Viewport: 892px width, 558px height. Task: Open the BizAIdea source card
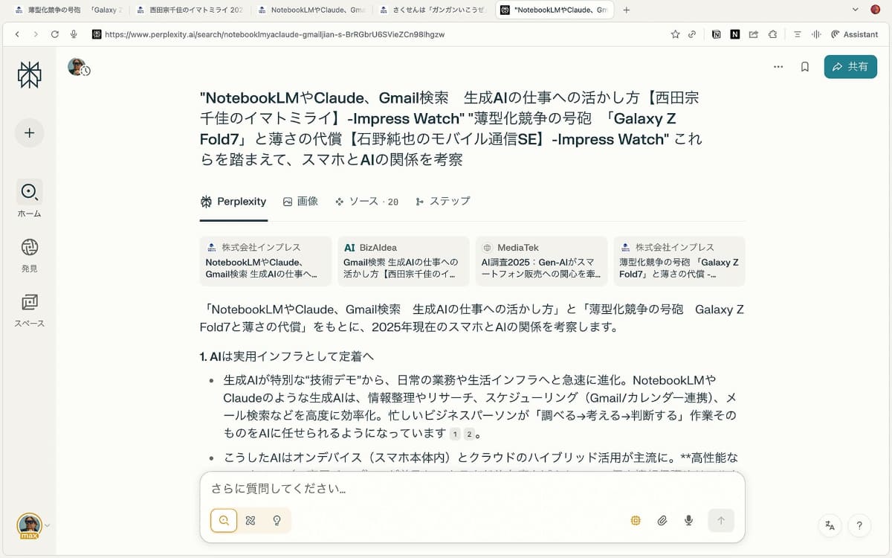(x=404, y=261)
